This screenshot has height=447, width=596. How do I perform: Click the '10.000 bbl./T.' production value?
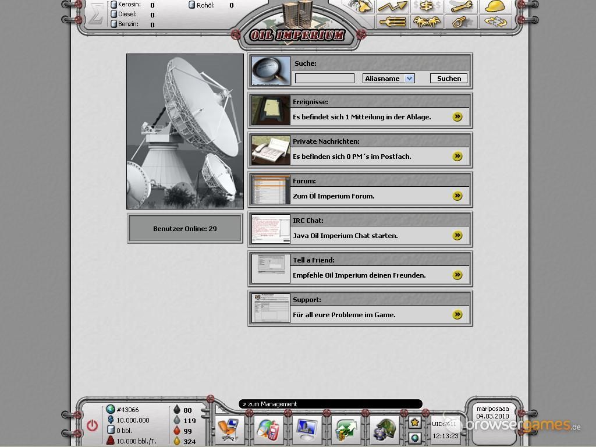[136, 441]
